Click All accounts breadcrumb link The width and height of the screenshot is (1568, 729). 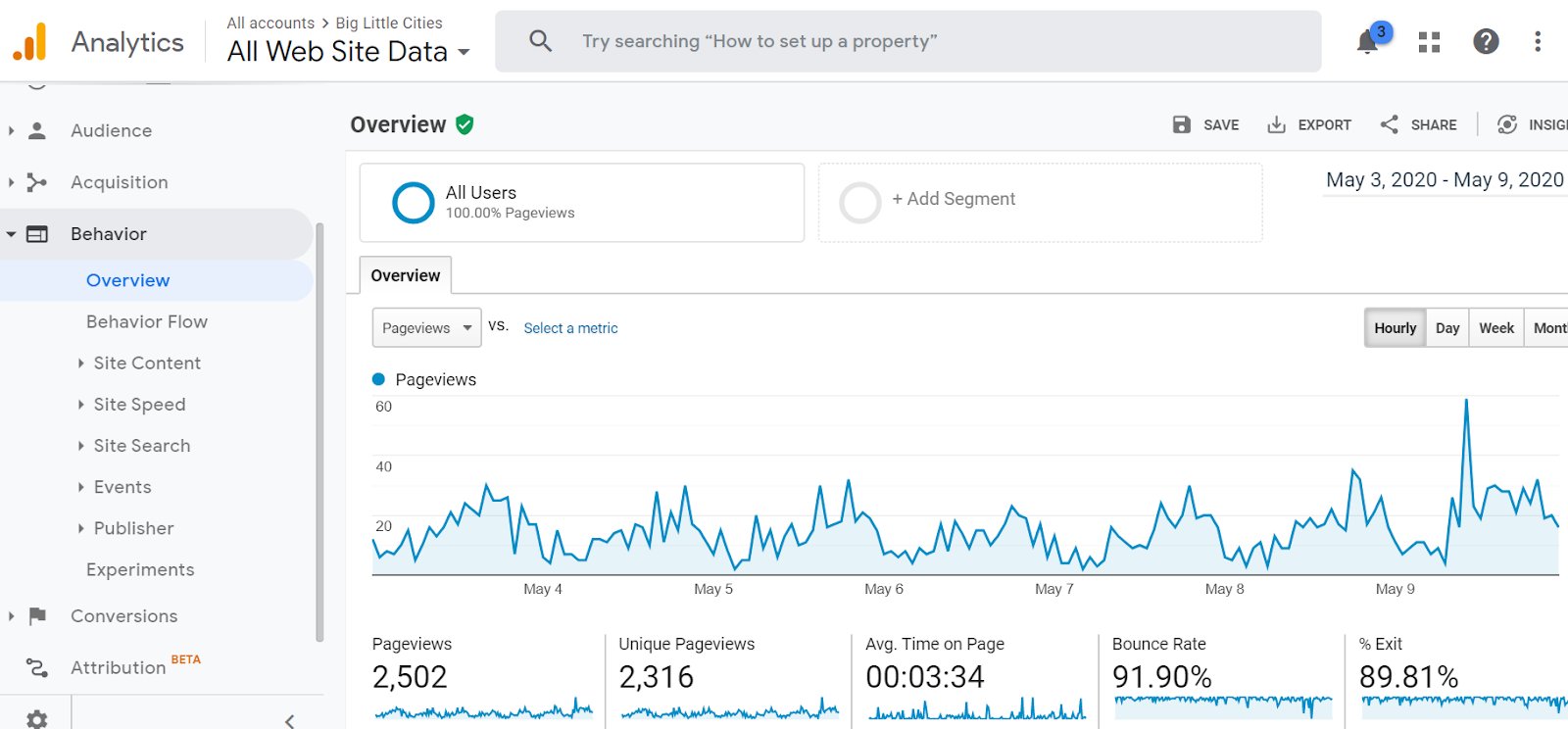pyautogui.click(x=270, y=23)
